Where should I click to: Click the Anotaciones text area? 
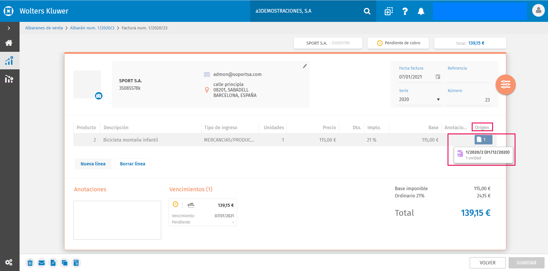click(x=117, y=220)
